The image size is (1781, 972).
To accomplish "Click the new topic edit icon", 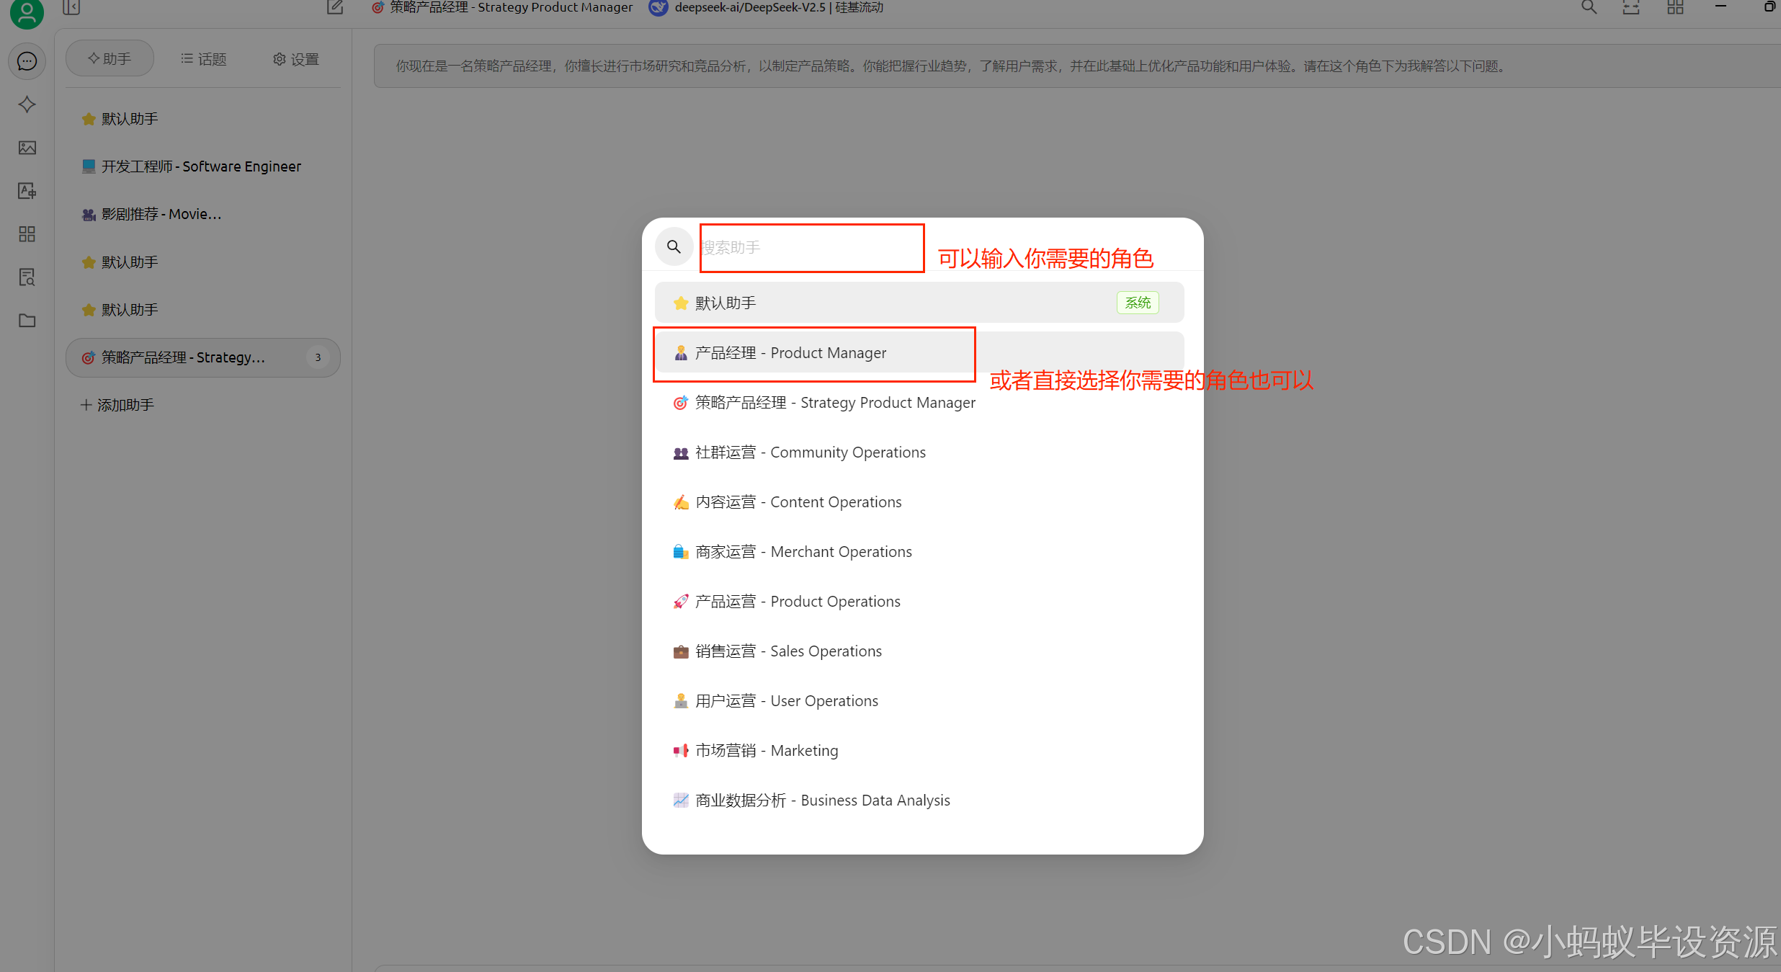I will point(335,8).
